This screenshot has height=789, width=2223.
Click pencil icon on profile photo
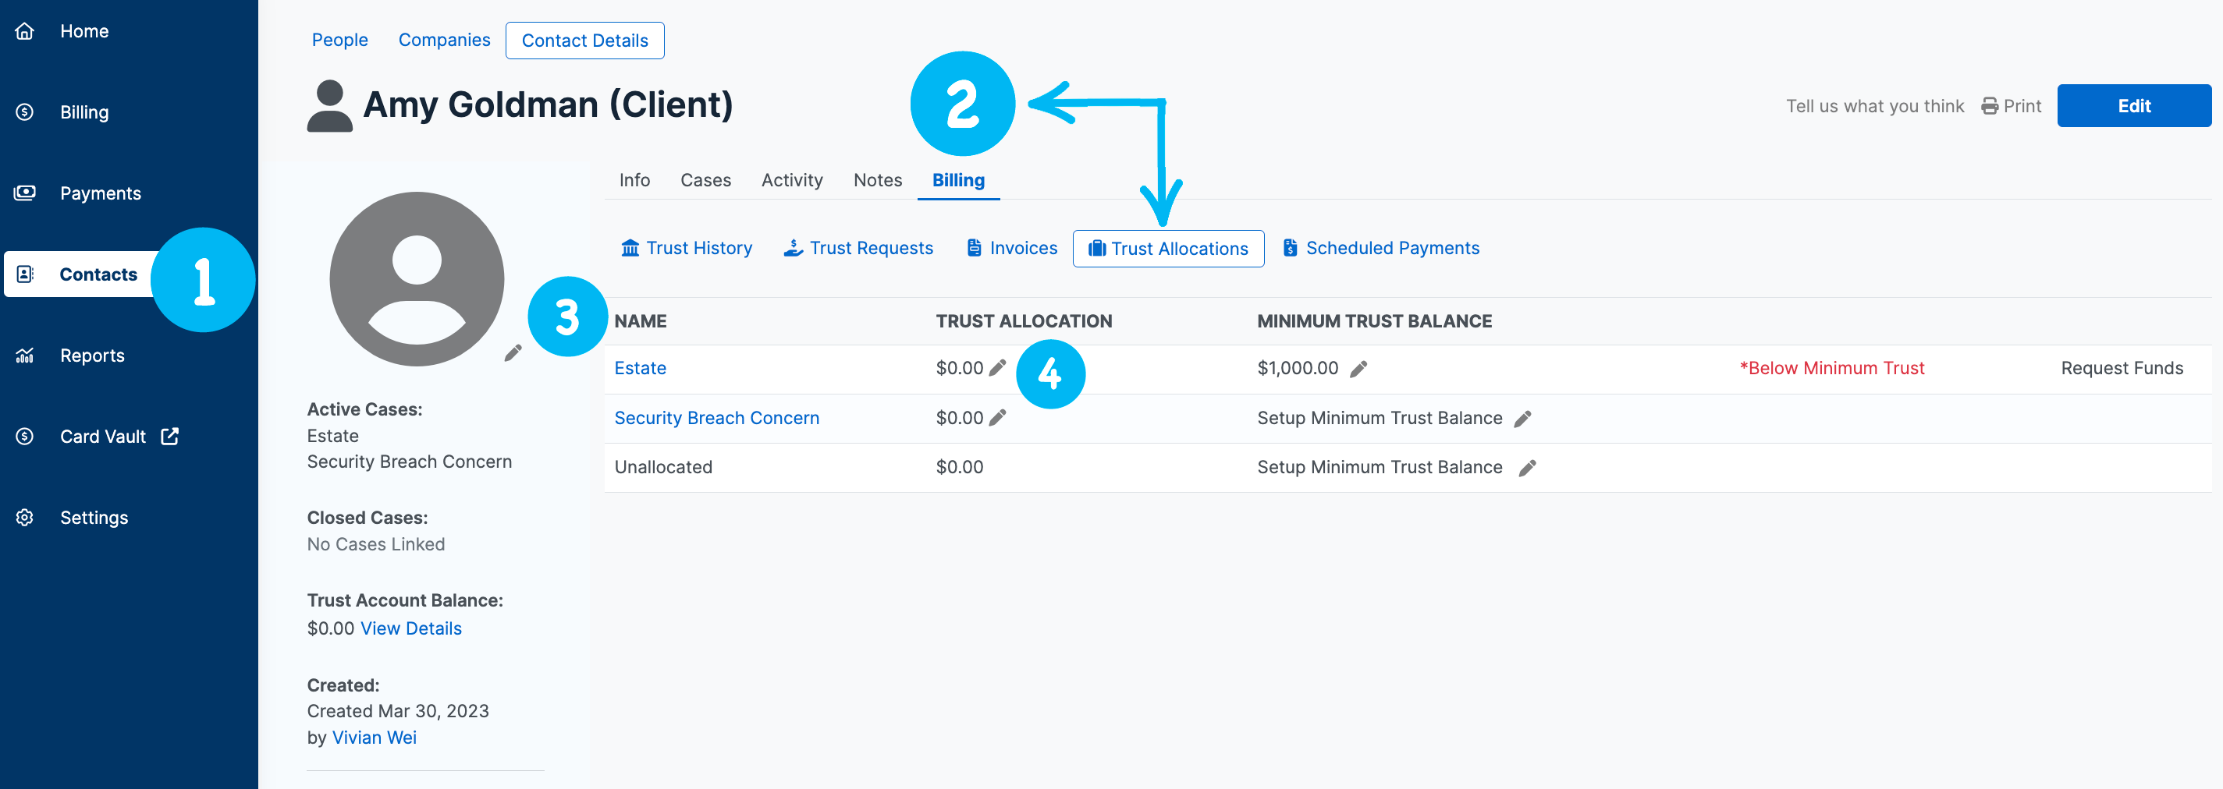coord(513,352)
